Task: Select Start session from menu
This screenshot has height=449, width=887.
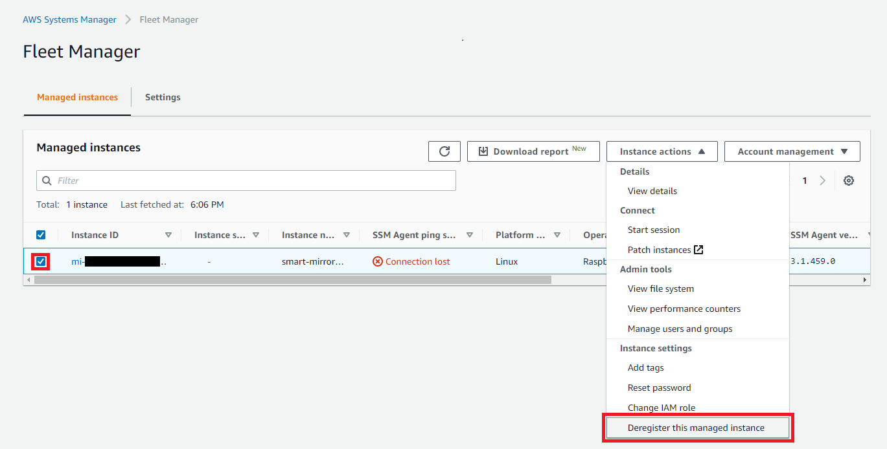Action: coord(653,230)
